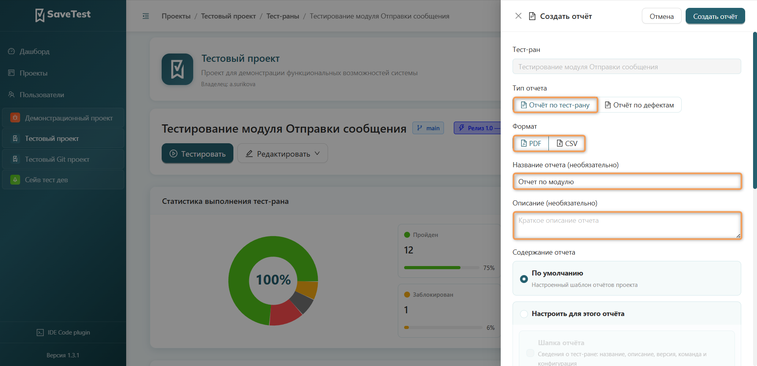This screenshot has height=366, width=757.
Task: Toggle the sidebar collapse menu icon
Action: (146, 16)
